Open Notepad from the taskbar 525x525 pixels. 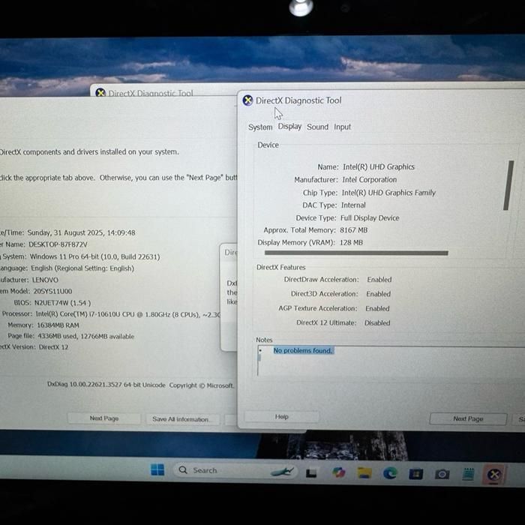pyautogui.click(x=468, y=473)
